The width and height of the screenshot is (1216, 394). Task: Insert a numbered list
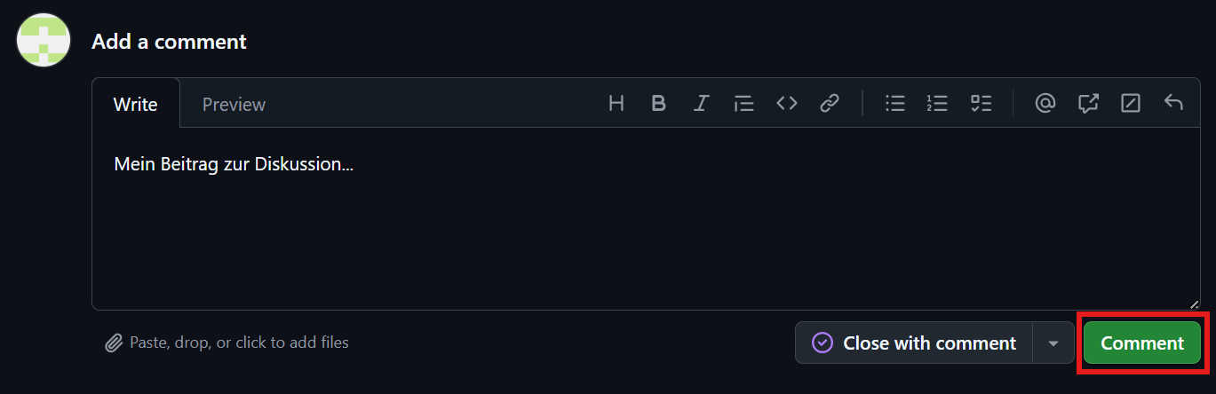pyautogui.click(x=937, y=103)
